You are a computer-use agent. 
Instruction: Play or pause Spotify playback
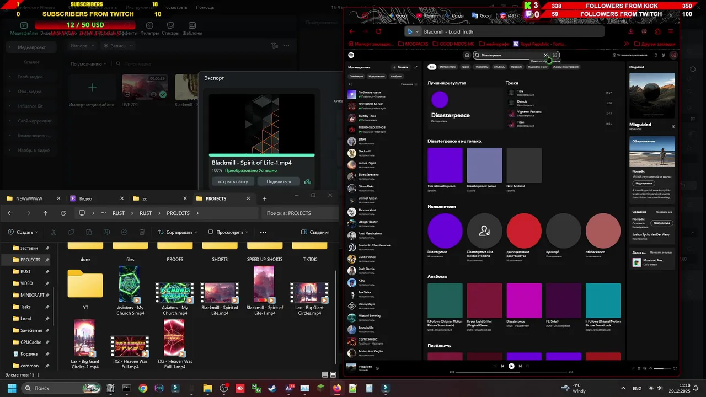(x=511, y=366)
